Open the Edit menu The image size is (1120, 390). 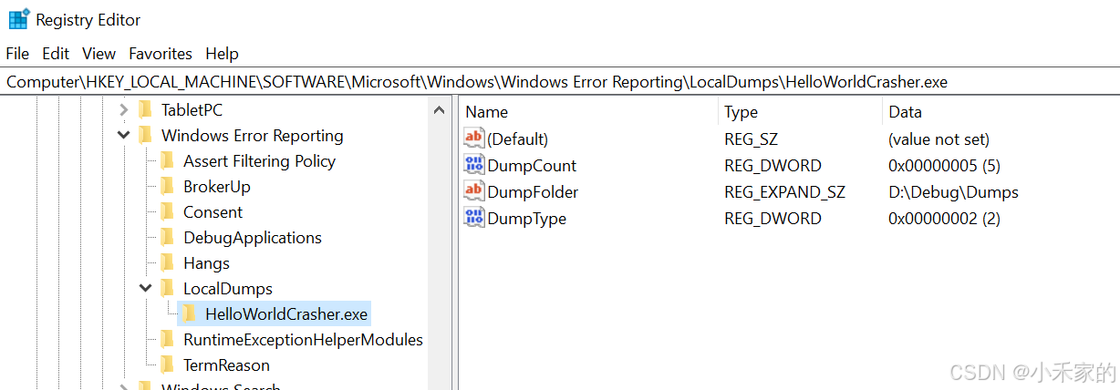pyautogui.click(x=56, y=54)
